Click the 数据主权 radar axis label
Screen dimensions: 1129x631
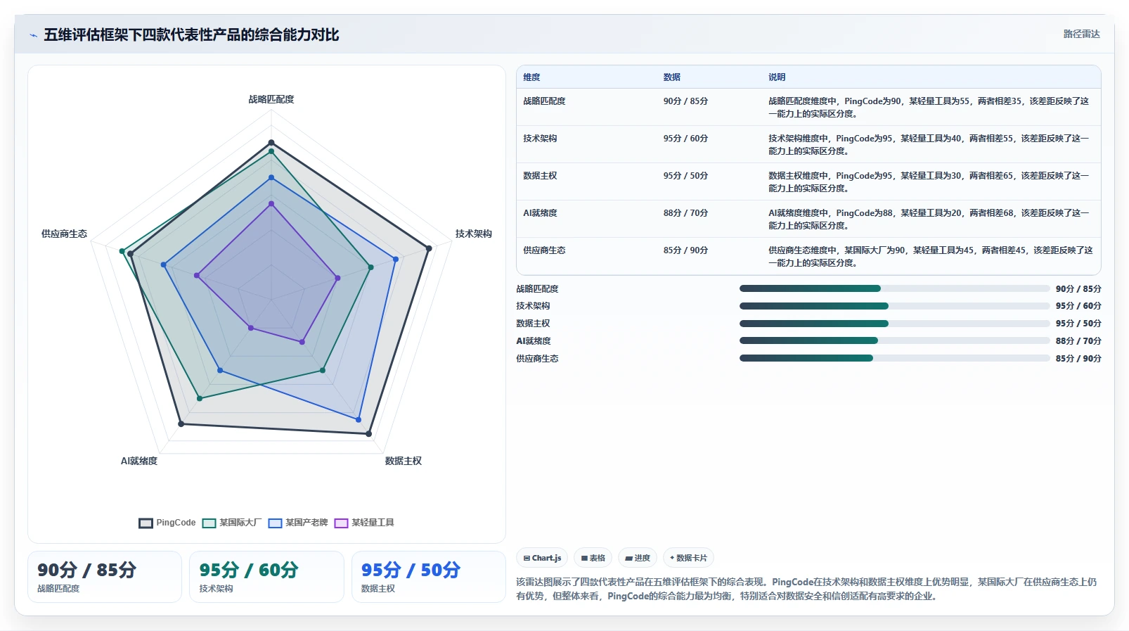404,461
